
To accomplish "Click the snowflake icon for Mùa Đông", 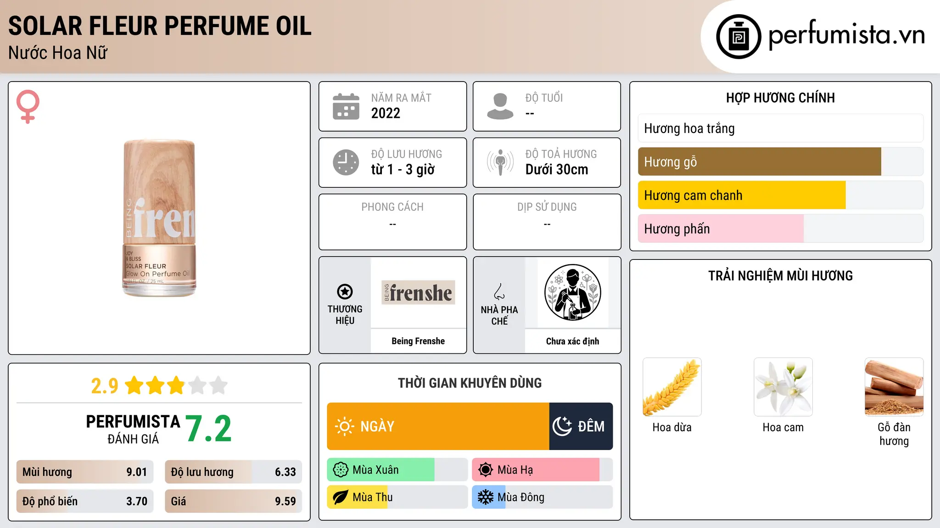I will [x=486, y=497].
